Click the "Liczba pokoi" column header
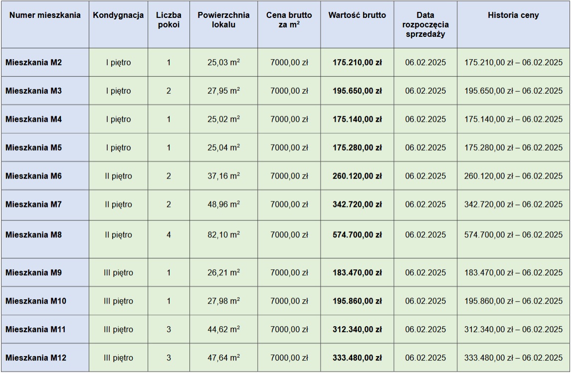Viewport: 571px width, 373px height. tap(169, 20)
